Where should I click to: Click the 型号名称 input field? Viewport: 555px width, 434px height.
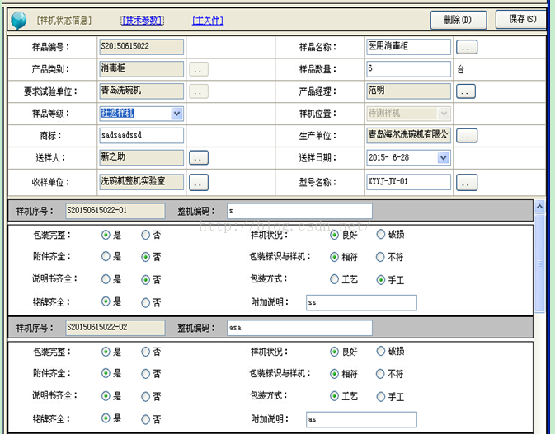tap(408, 182)
